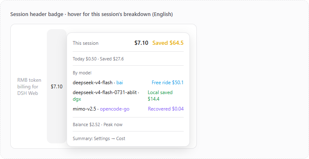Click the 'Local saved $14.4' label
Viewport: 309px width, 159px height.
point(160,96)
